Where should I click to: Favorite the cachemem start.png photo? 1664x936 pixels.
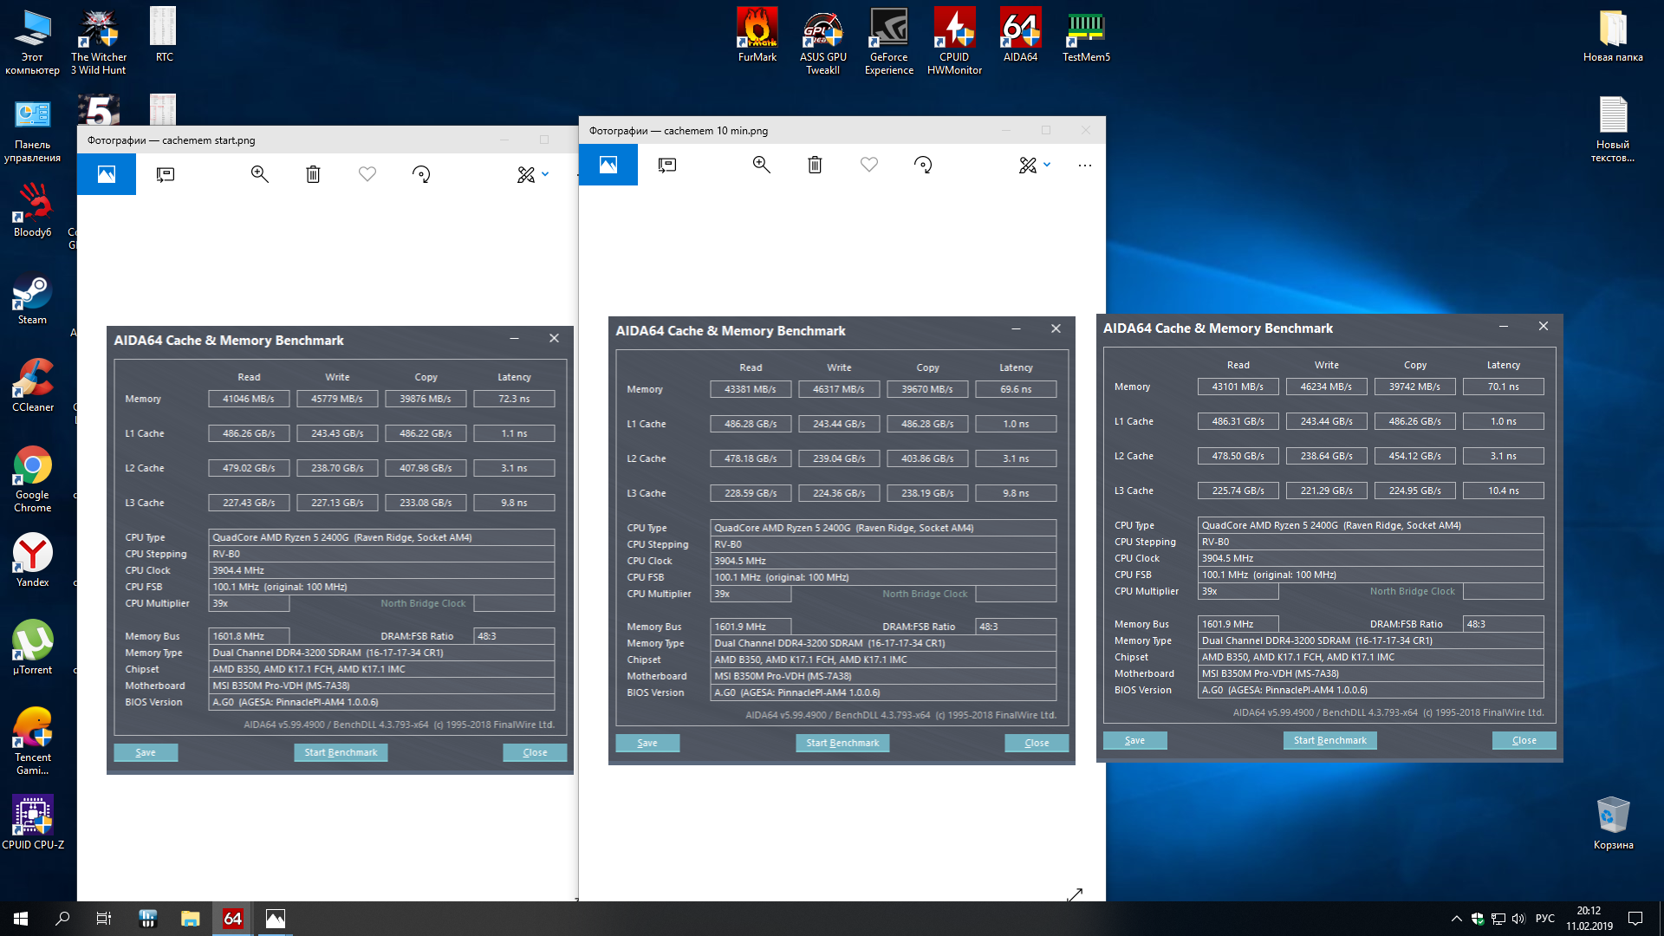pyautogui.click(x=367, y=174)
